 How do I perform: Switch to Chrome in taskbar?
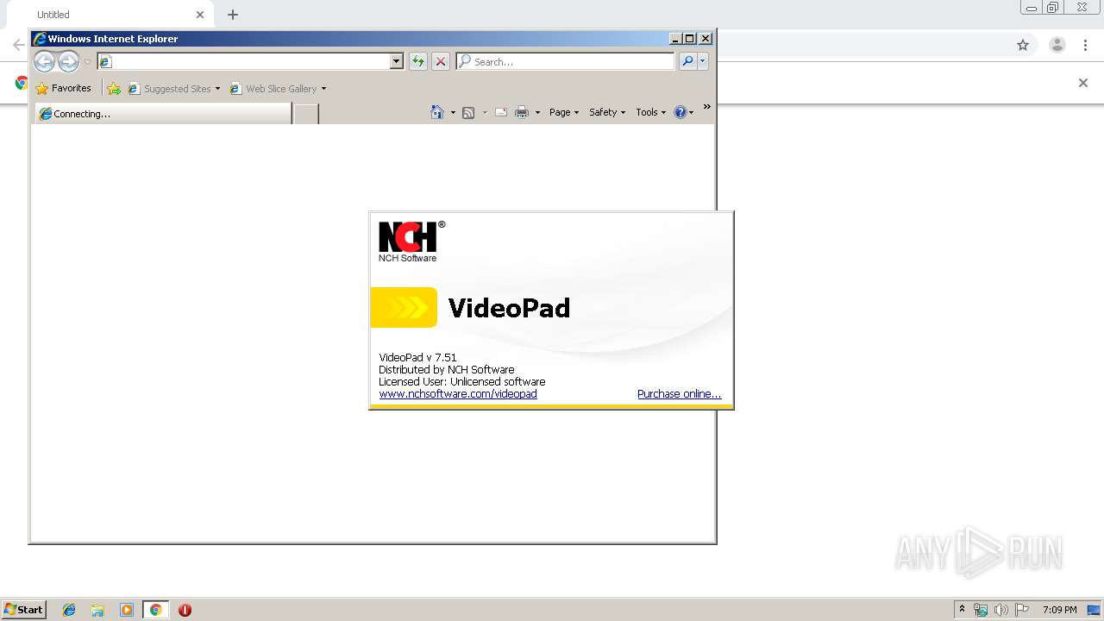(x=155, y=610)
